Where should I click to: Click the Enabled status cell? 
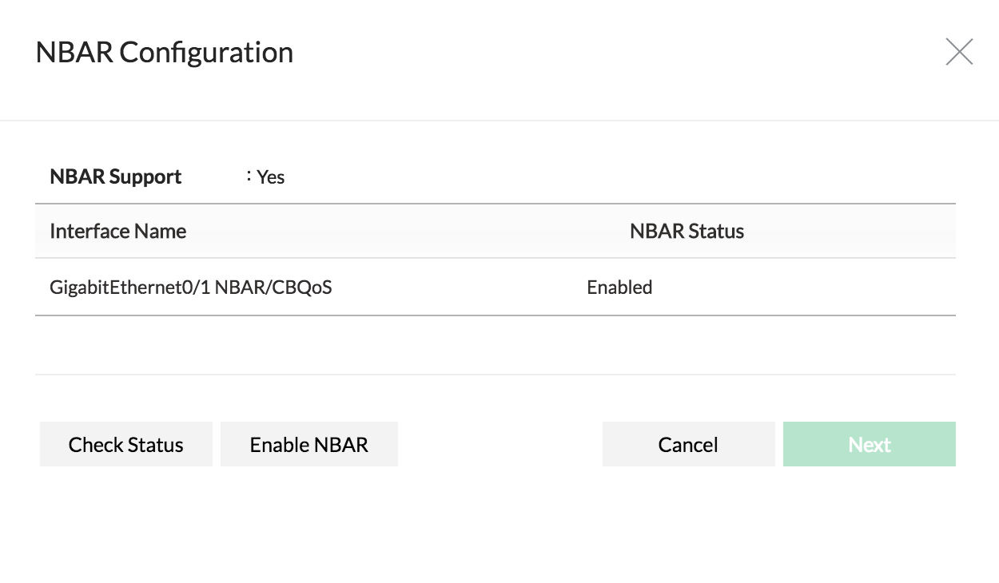coord(619,287)
